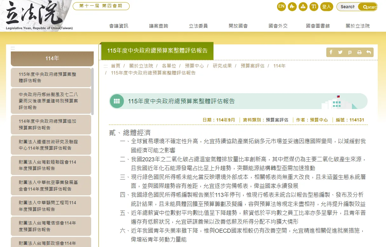The height and width of the screenshot is (247, 386).
Task: Submit with the magnifier search button
Action: tap(368, 7)
